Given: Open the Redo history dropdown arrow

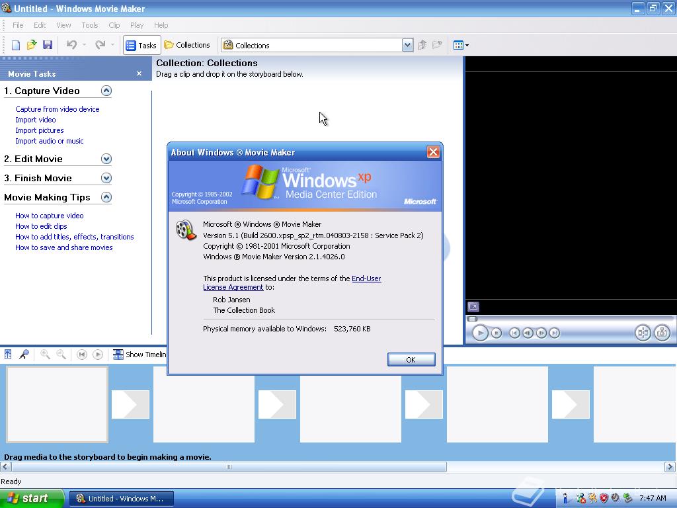Looking at the screenshot, I should tap(112, 44).
